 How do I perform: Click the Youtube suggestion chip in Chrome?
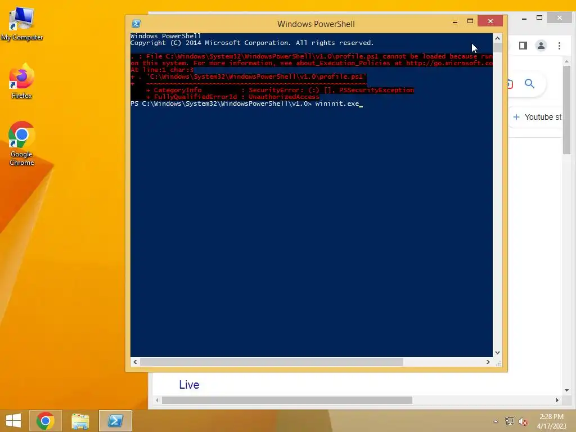(x=537, y=117)
